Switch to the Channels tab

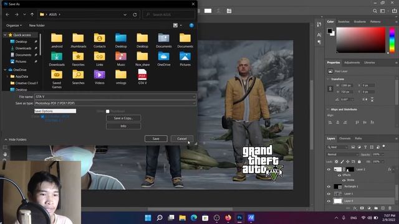[x=345, y=138]
